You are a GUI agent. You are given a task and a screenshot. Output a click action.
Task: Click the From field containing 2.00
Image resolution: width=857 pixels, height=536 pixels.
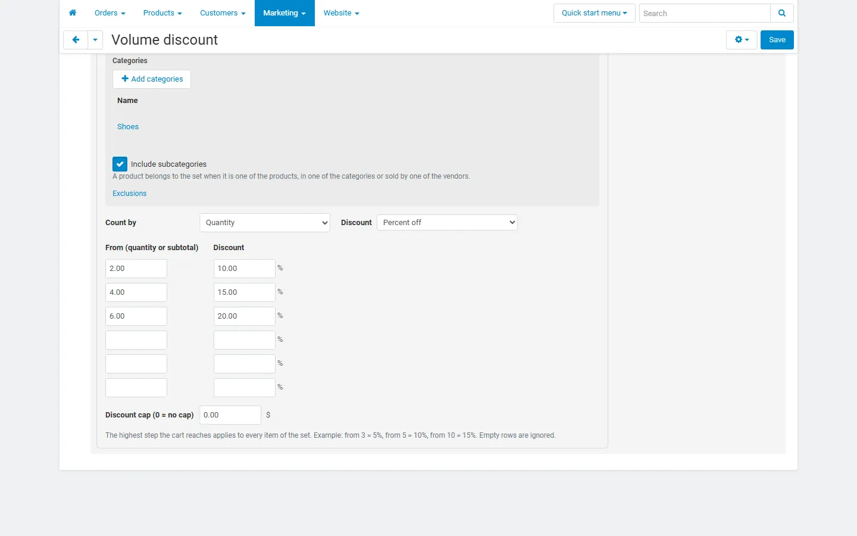coord(136,269)
